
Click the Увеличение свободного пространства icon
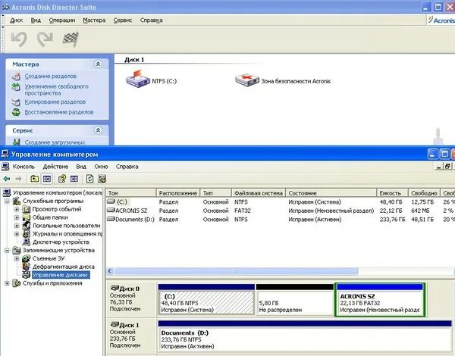pos(16,86)
